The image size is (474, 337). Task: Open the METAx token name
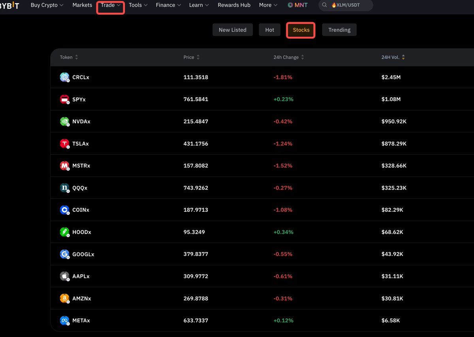[81, 321]
